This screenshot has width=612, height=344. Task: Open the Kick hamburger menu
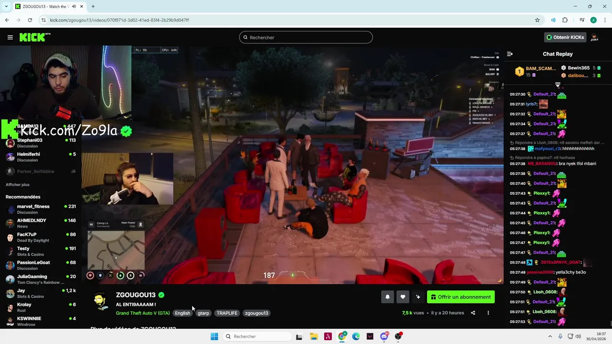pyautogui.click(x=10, y=37)
